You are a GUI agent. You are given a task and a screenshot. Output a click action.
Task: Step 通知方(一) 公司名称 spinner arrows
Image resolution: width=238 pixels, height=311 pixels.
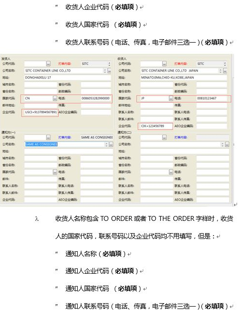(107, 144)
